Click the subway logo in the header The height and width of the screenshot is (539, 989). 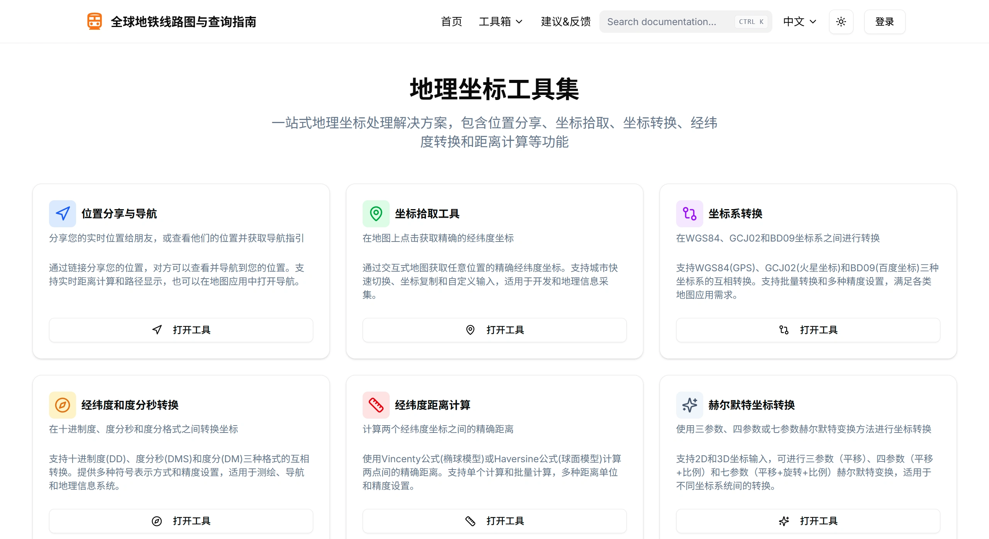(x=95, y=21)
